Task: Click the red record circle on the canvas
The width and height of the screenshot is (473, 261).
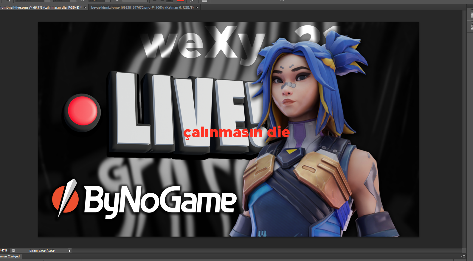Action: [83, 111]
